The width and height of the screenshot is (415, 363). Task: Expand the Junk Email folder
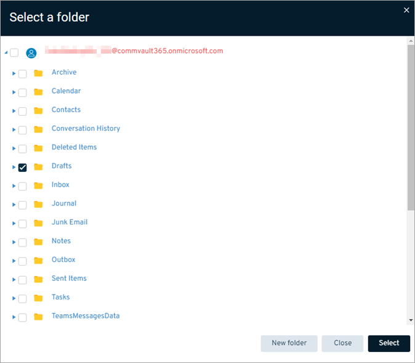coord(14,224)
